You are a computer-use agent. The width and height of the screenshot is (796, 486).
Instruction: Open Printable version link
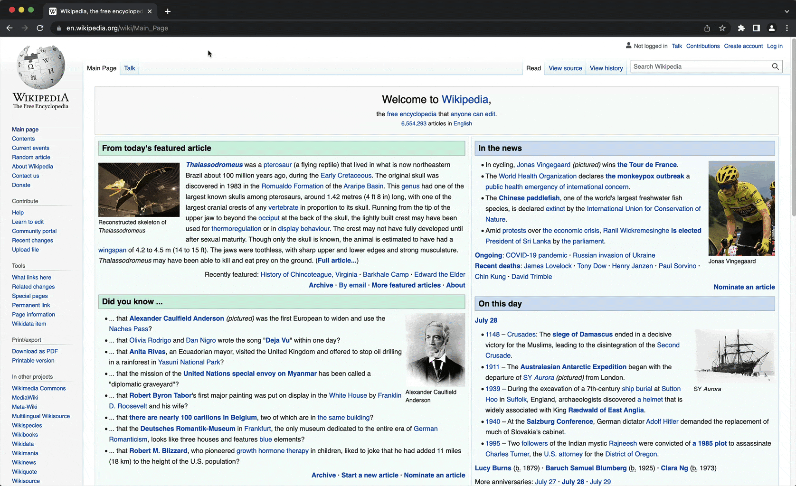point(33,361)
